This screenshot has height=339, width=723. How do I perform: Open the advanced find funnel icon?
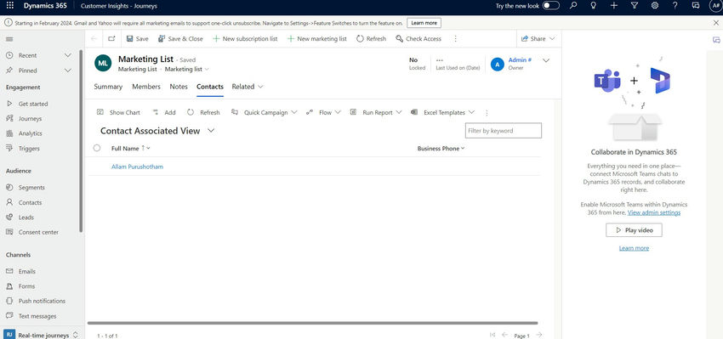(x=634, y=6)
